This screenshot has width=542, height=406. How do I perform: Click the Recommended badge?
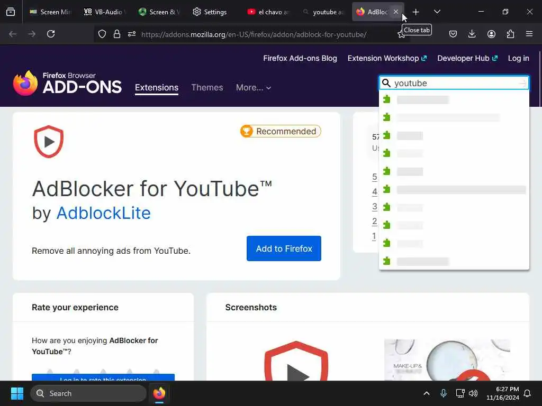281,131
